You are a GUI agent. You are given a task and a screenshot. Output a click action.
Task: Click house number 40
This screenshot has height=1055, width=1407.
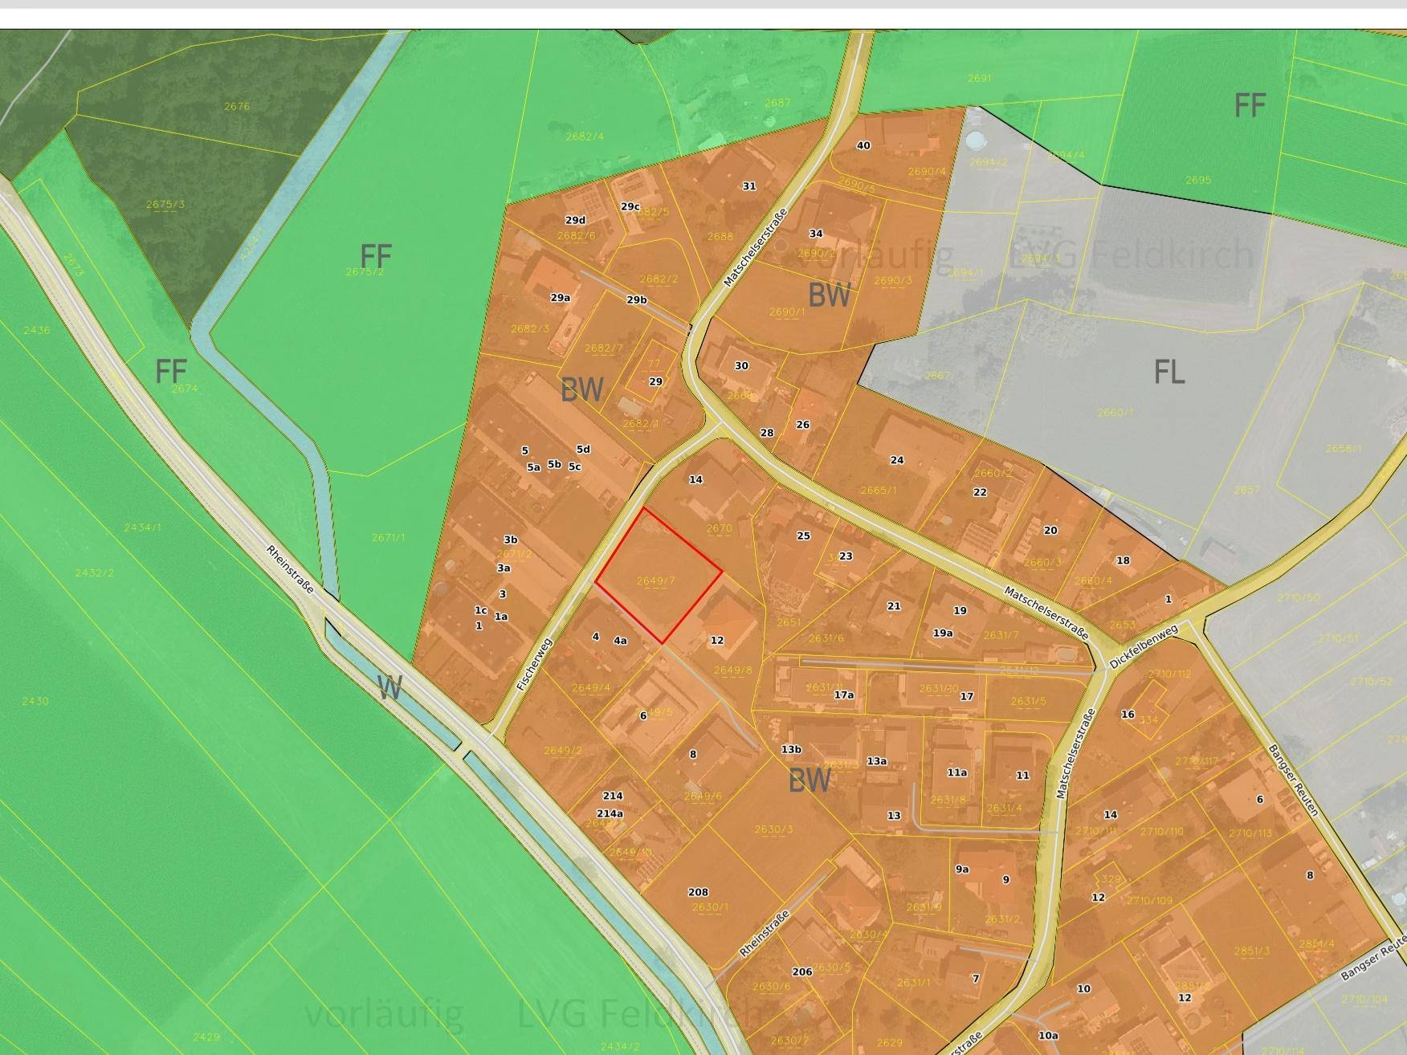[x=863, y=146]
